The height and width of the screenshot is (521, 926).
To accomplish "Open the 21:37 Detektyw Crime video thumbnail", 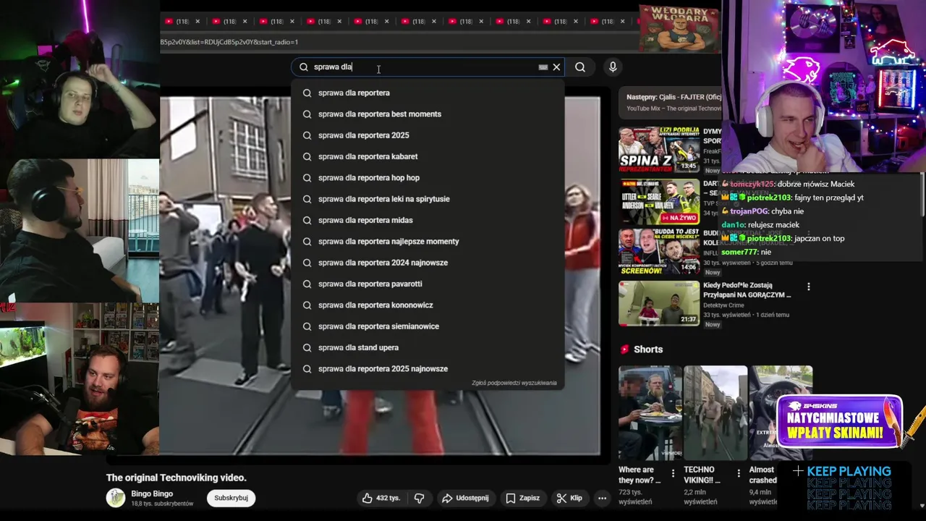I will tap(658, 303).
